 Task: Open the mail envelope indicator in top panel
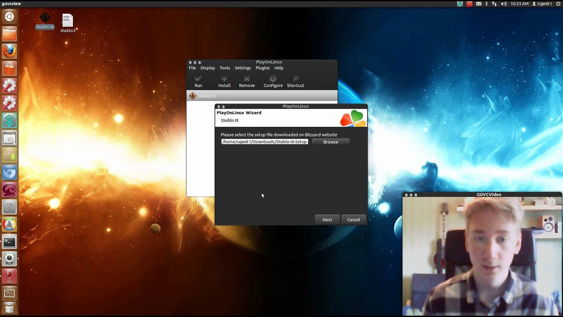[479, 4]
